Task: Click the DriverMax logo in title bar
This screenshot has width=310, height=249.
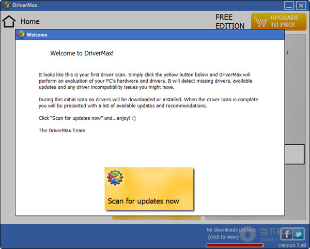Action: pyautogui.click(x=6, y=5)
